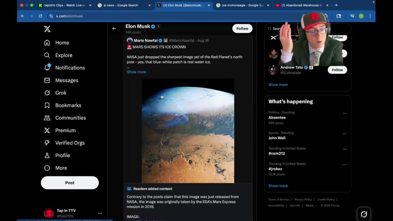
Task: Open the Terms of Service link
Action: (x=278, y=200)
